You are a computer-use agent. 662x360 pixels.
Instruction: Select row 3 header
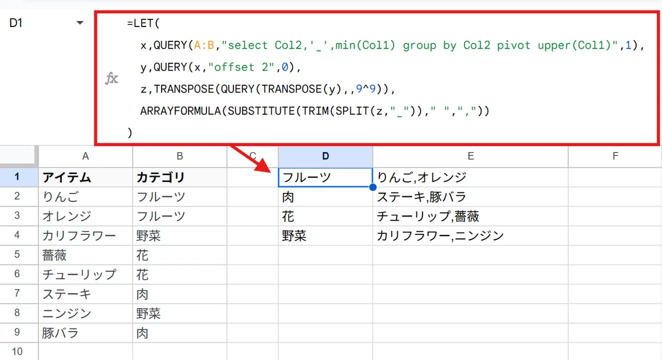pos(19,216)
